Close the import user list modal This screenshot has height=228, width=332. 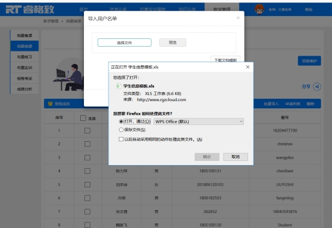[x=238, y=18]
